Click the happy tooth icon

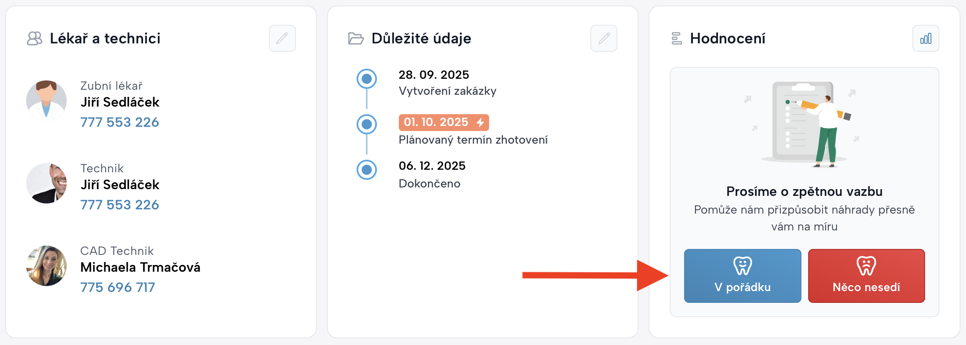742,266
